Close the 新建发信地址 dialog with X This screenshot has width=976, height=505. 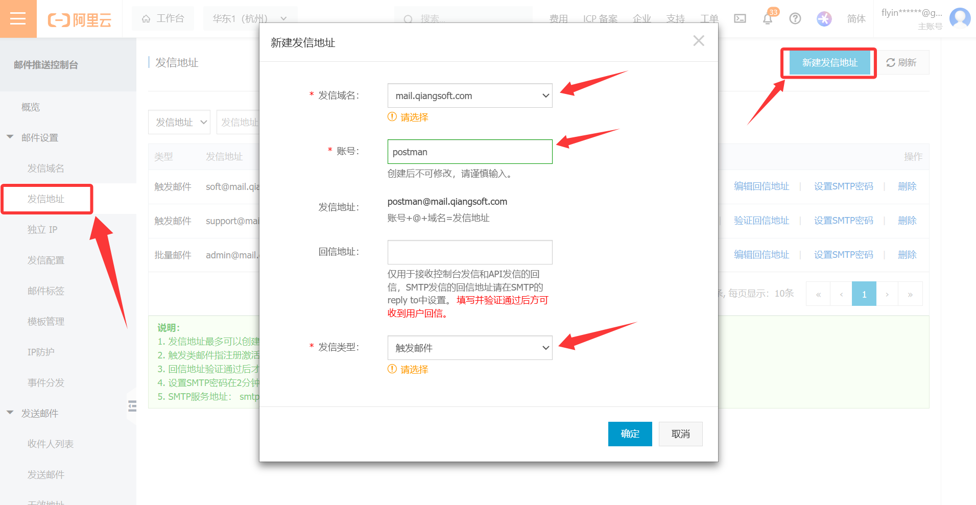[x=698, y=41]
